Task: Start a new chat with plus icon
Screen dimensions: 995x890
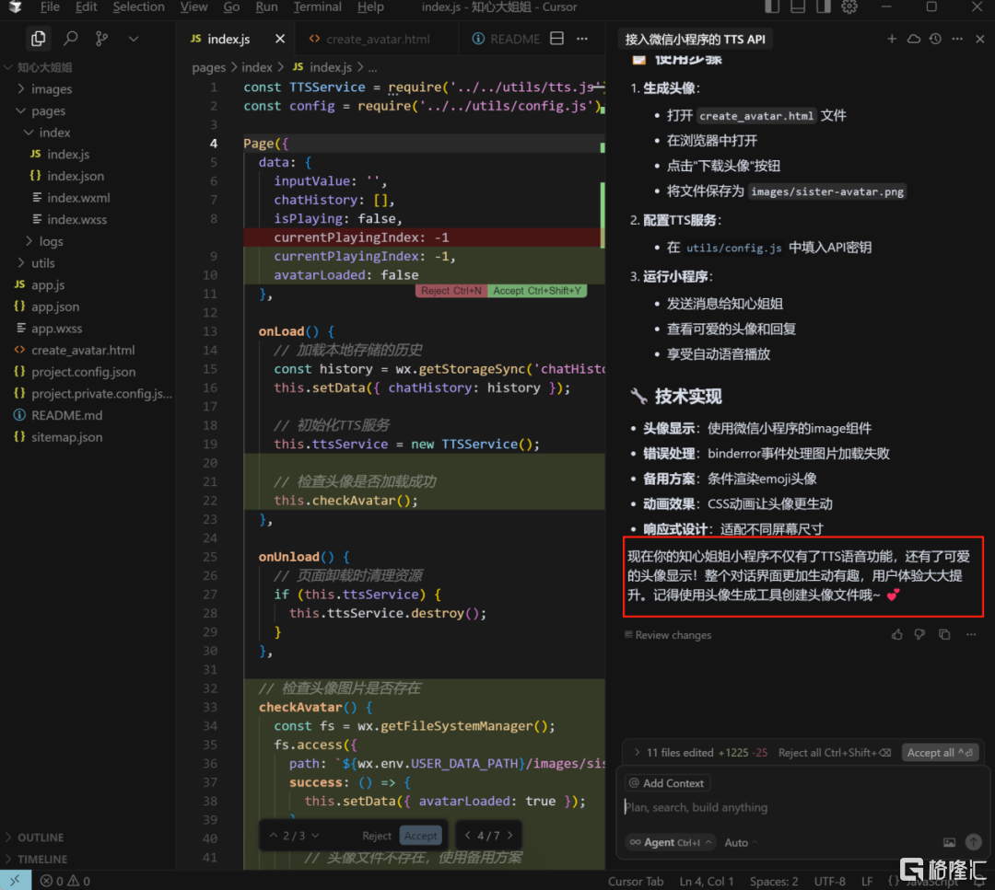Action: point(892,39)
